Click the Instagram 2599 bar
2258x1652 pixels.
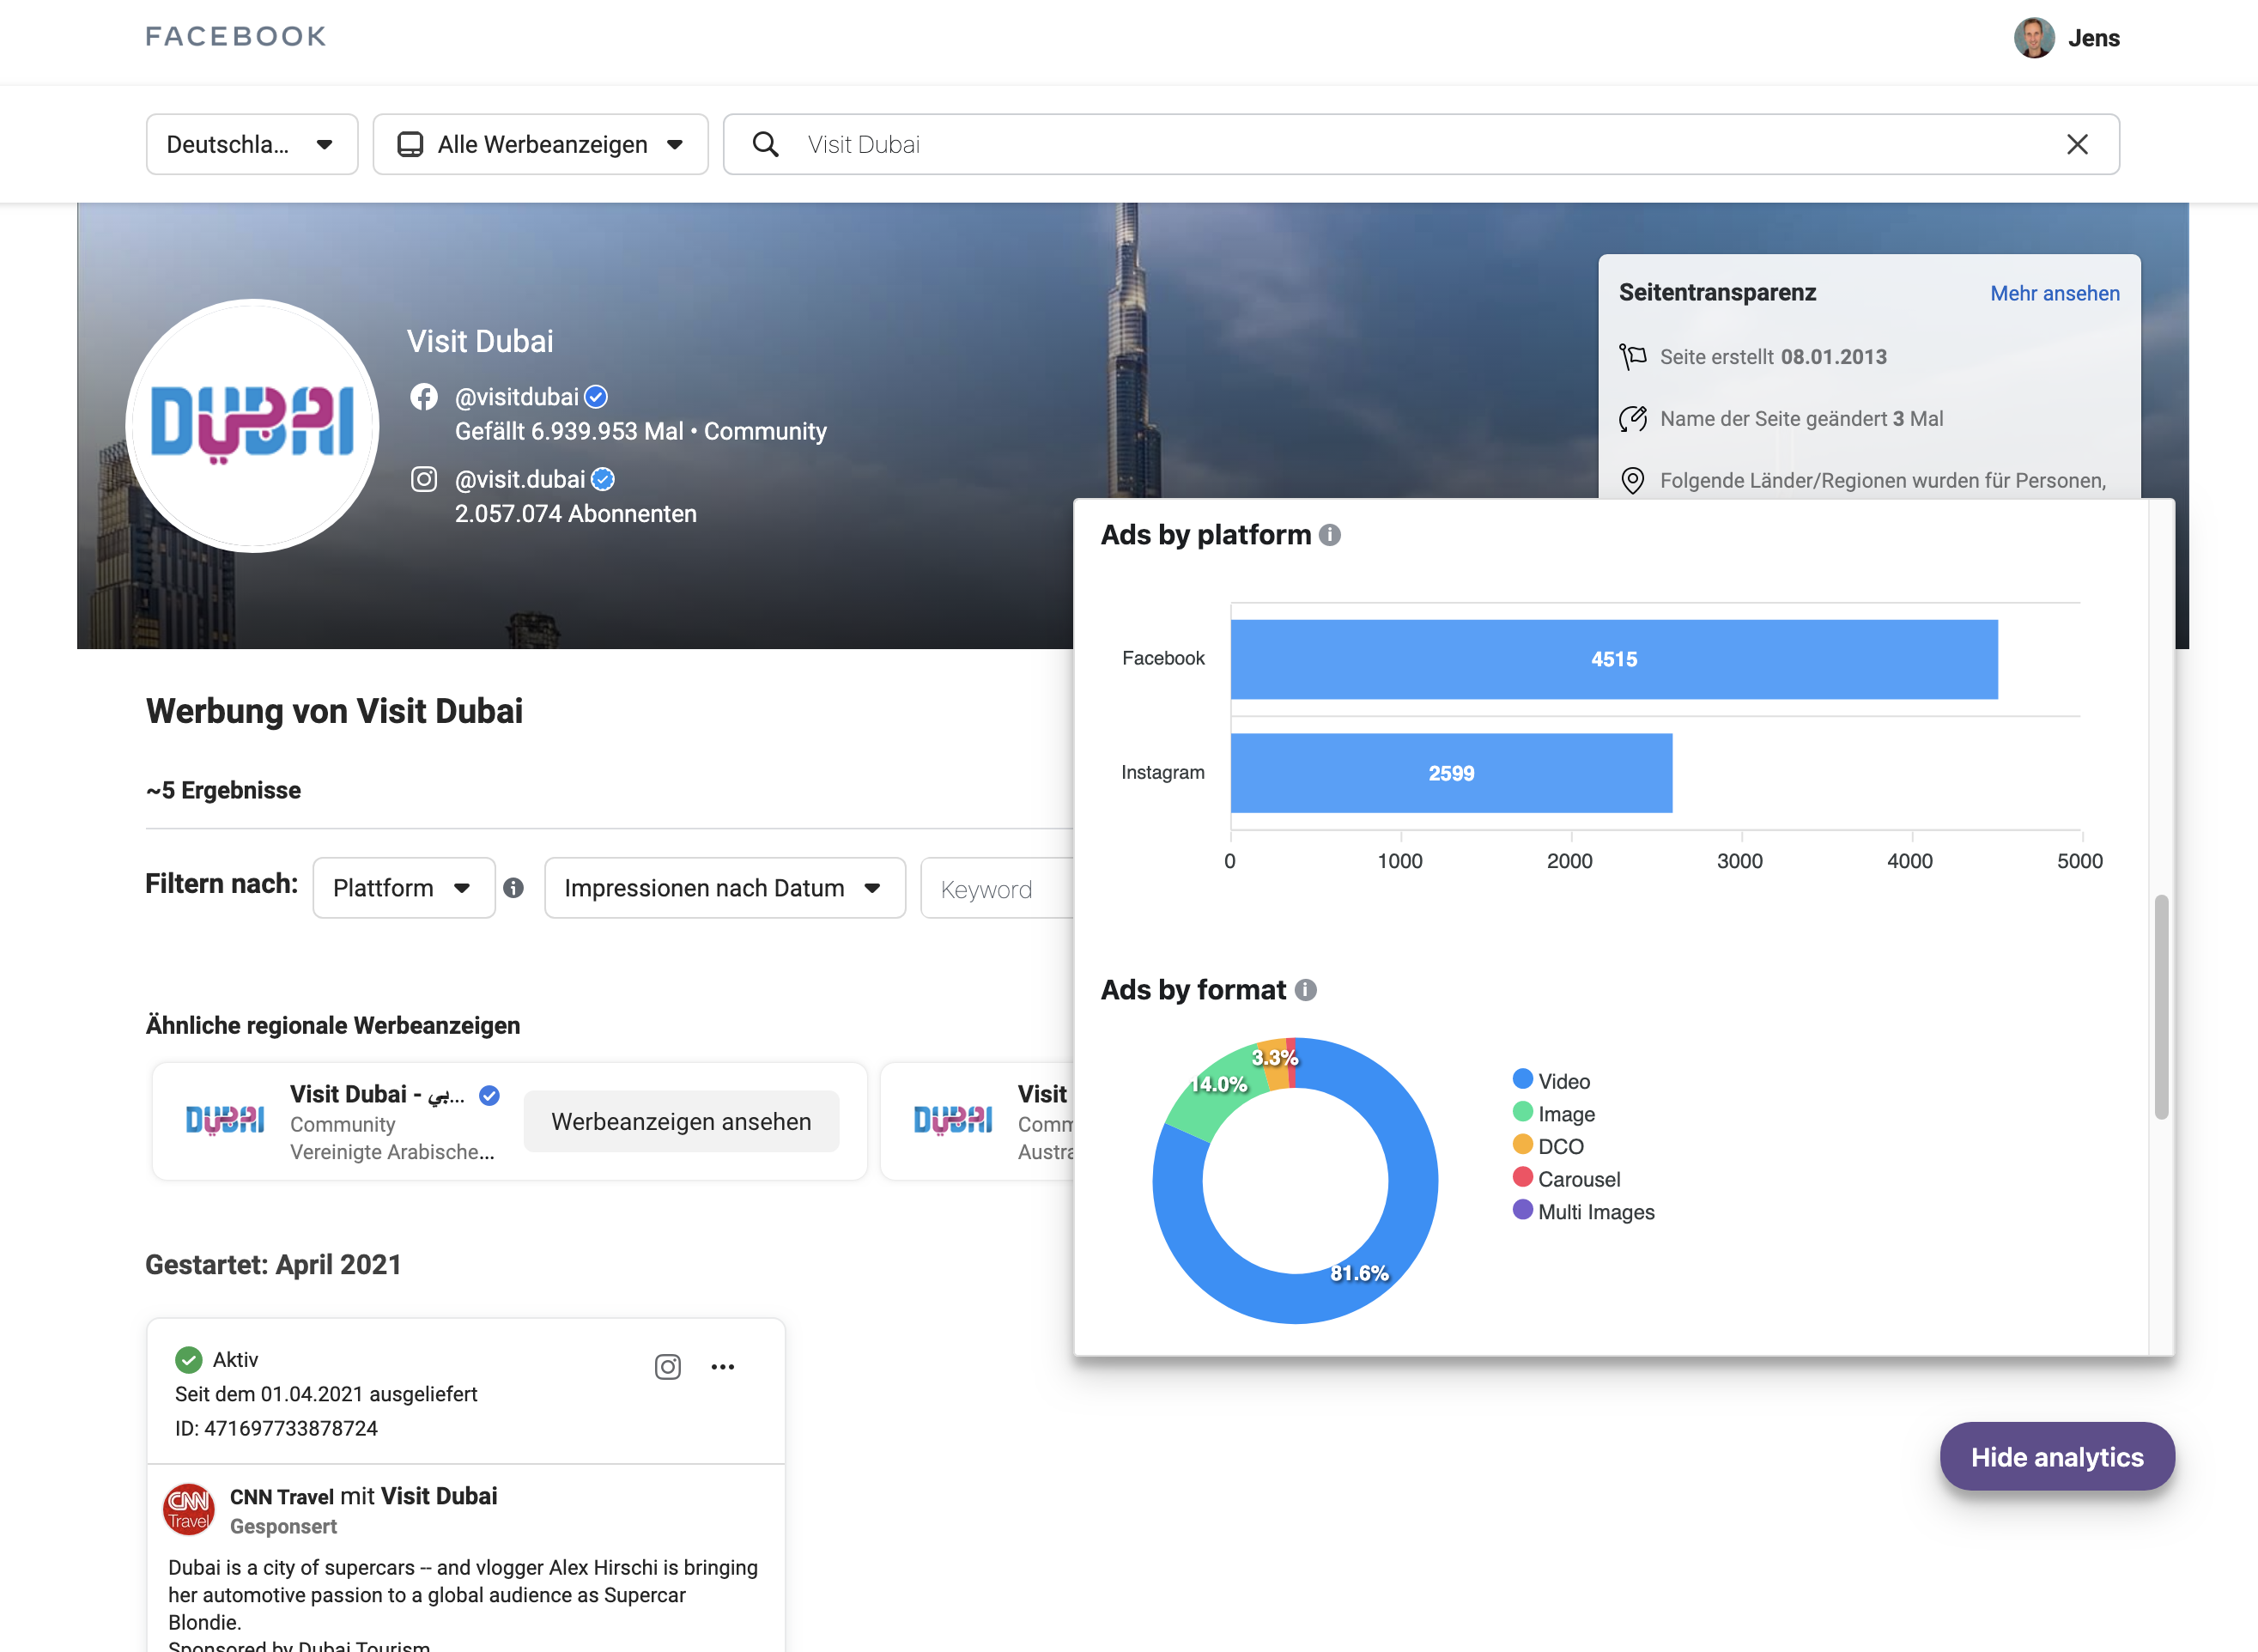pyautogui.click(x=1451, y=773)
